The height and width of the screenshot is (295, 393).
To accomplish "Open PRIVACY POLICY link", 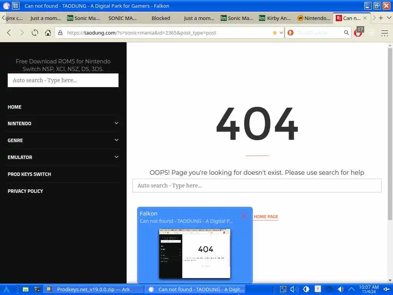I will coord(25,191).
